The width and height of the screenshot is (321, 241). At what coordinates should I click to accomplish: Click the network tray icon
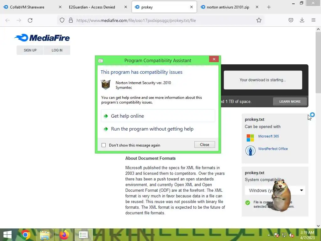(x=284, y=235)
